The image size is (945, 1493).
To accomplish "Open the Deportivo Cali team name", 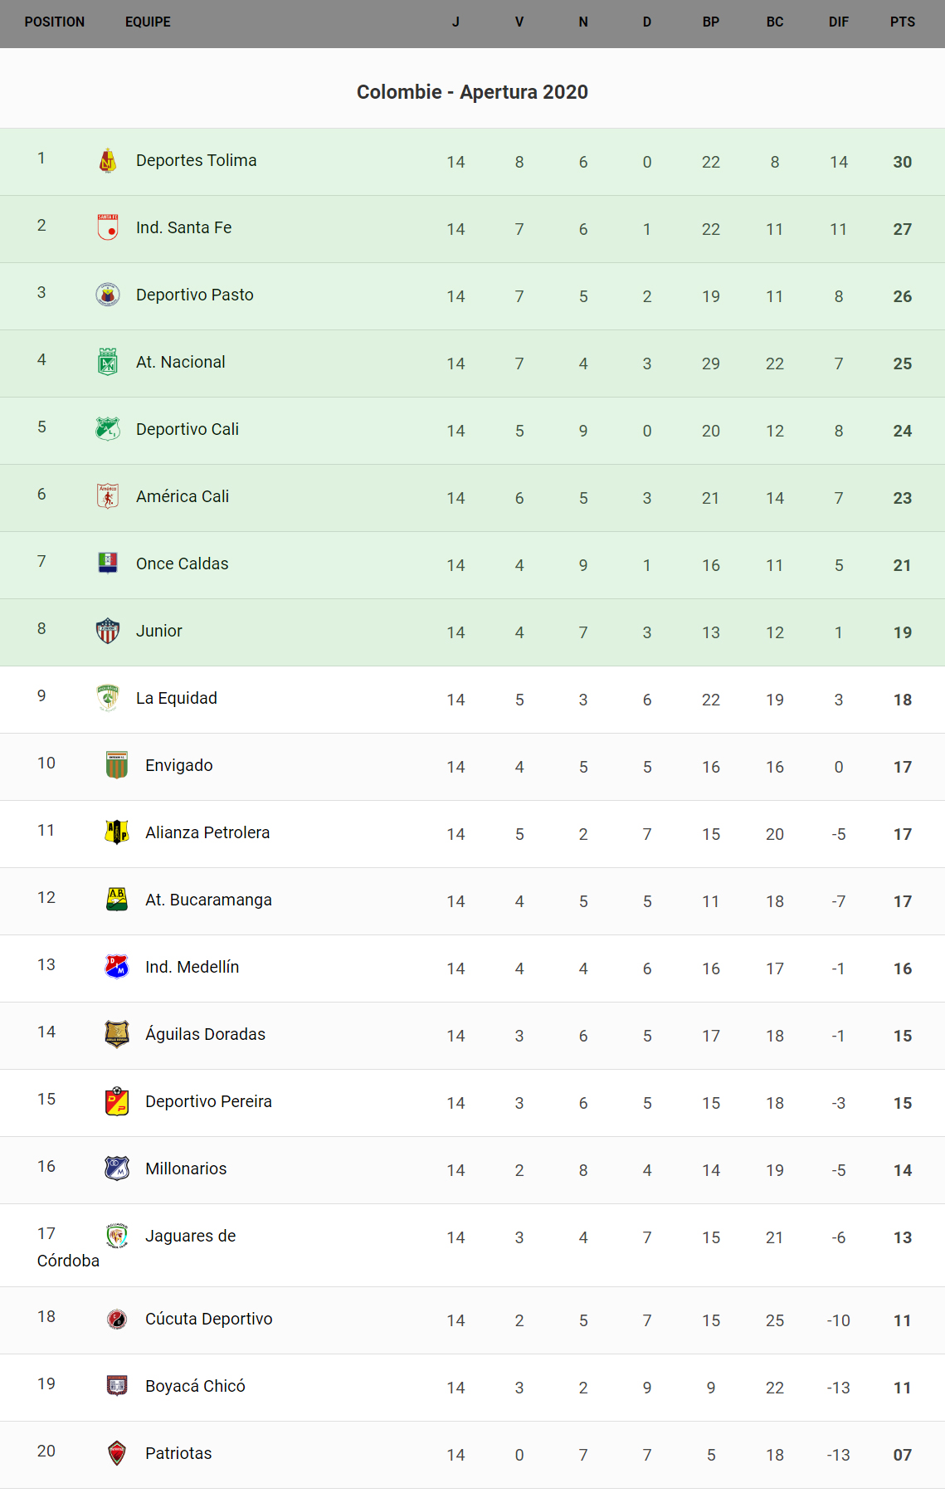I will pos(188,430).
